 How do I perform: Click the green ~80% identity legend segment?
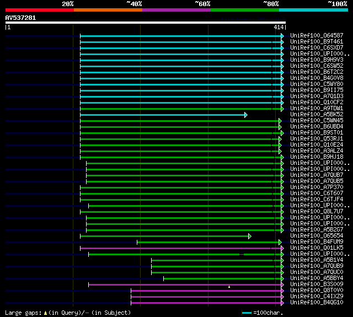pyautogui.click(x=245, y=10)
